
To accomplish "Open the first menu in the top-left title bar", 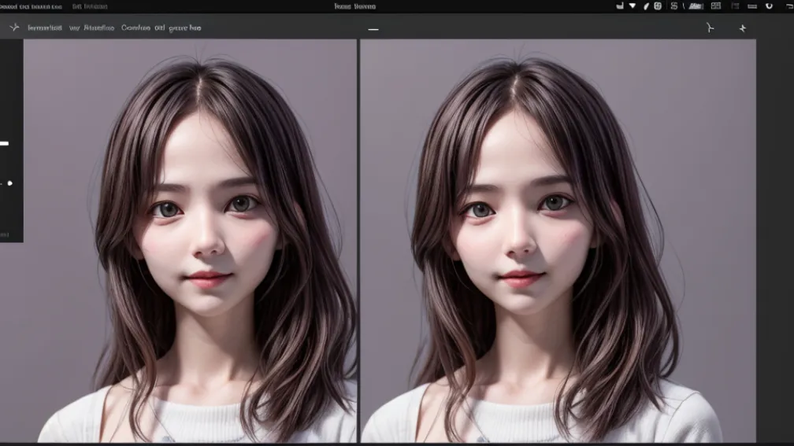I will click(31, 6).
